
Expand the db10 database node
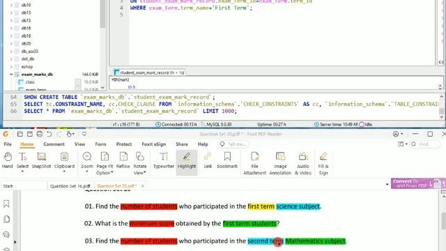coord(11,5)
